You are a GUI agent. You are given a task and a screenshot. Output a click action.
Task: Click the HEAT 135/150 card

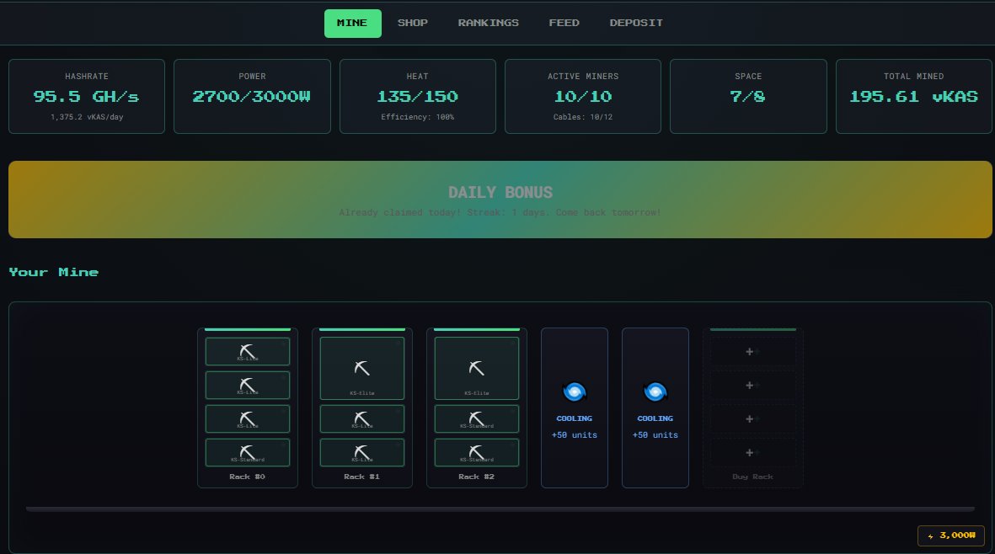coord(418,96)
